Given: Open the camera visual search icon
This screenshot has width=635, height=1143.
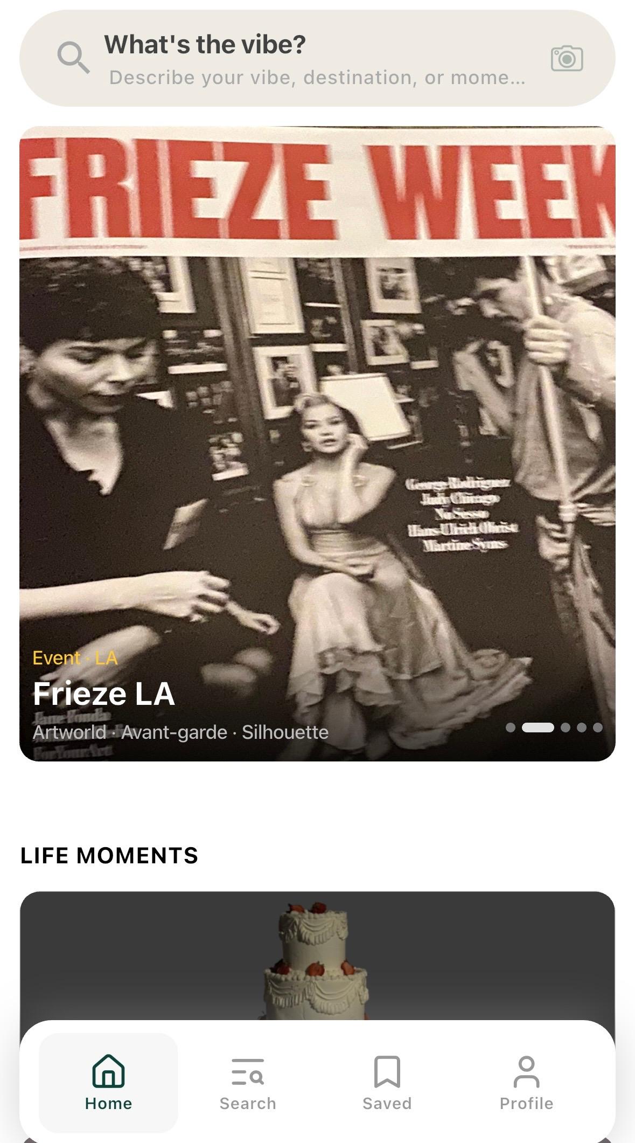Looking at the screenshot, I should pos(567,58).
